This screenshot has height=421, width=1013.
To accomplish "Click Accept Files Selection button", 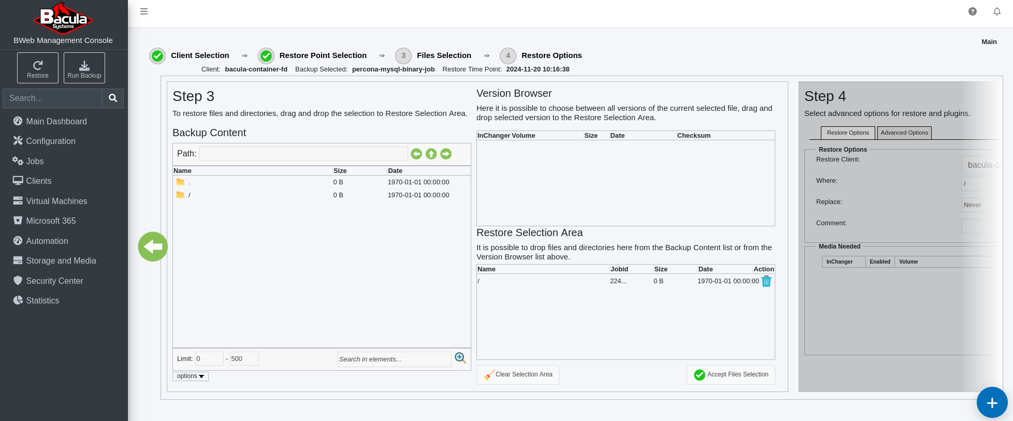I will (731, 374).
